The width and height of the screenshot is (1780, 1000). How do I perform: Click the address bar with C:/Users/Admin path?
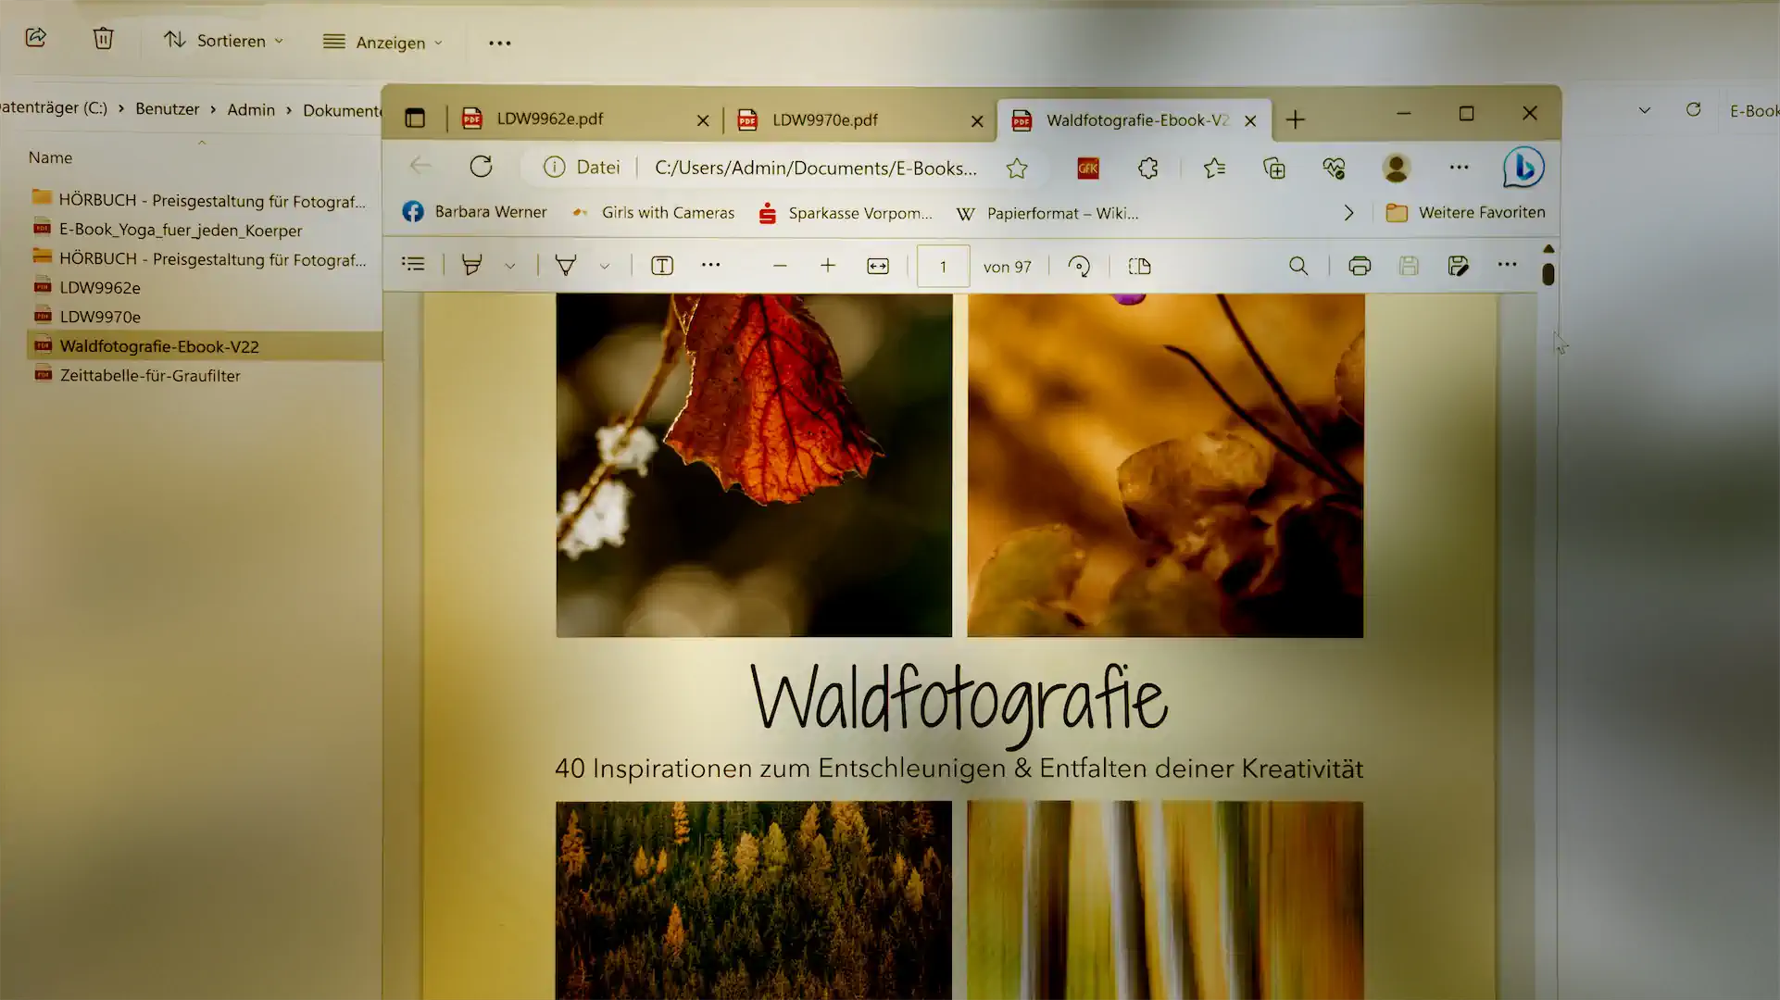[x=815, y=168]
